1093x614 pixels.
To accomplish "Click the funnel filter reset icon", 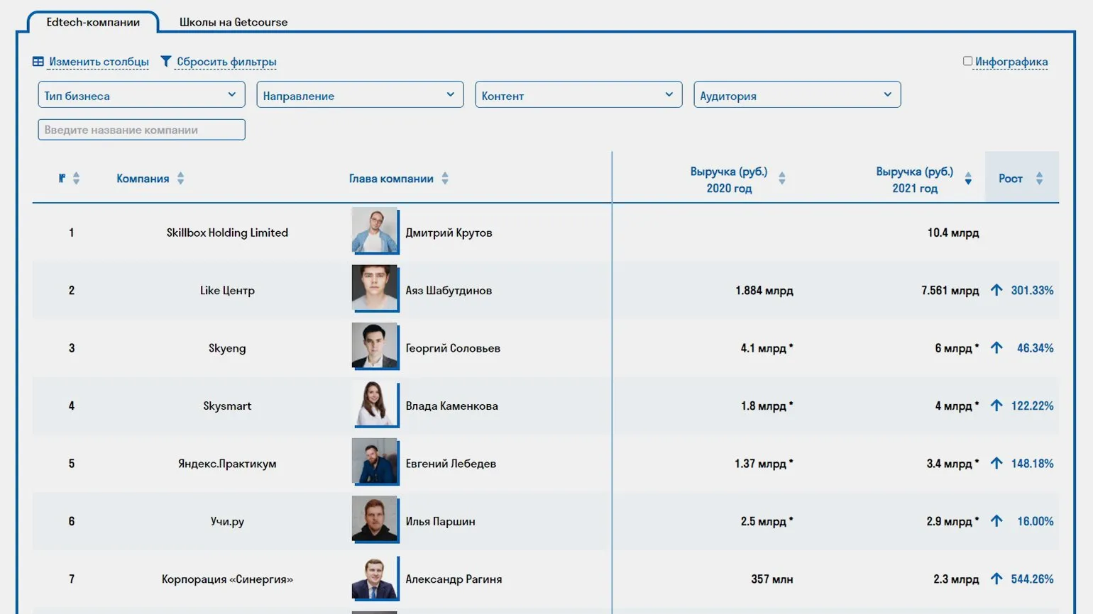I will point(166,62).
